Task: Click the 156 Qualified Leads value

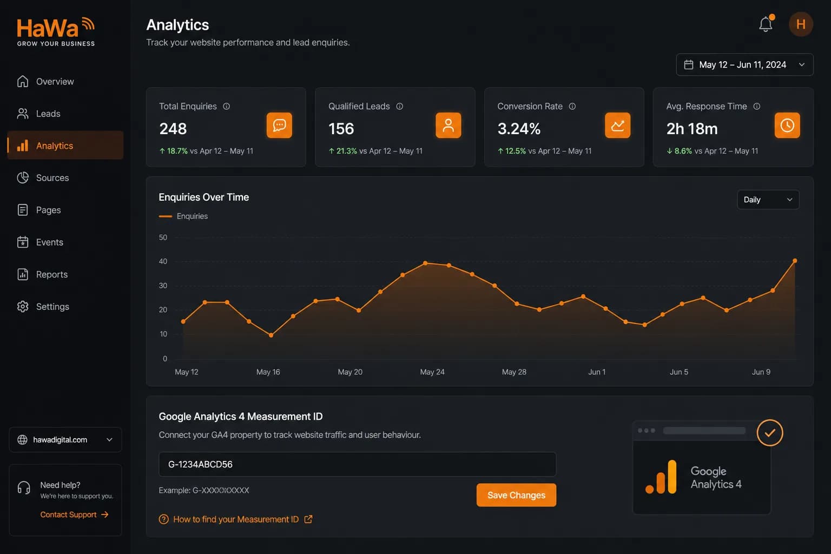Action: [x=341, y=129]
